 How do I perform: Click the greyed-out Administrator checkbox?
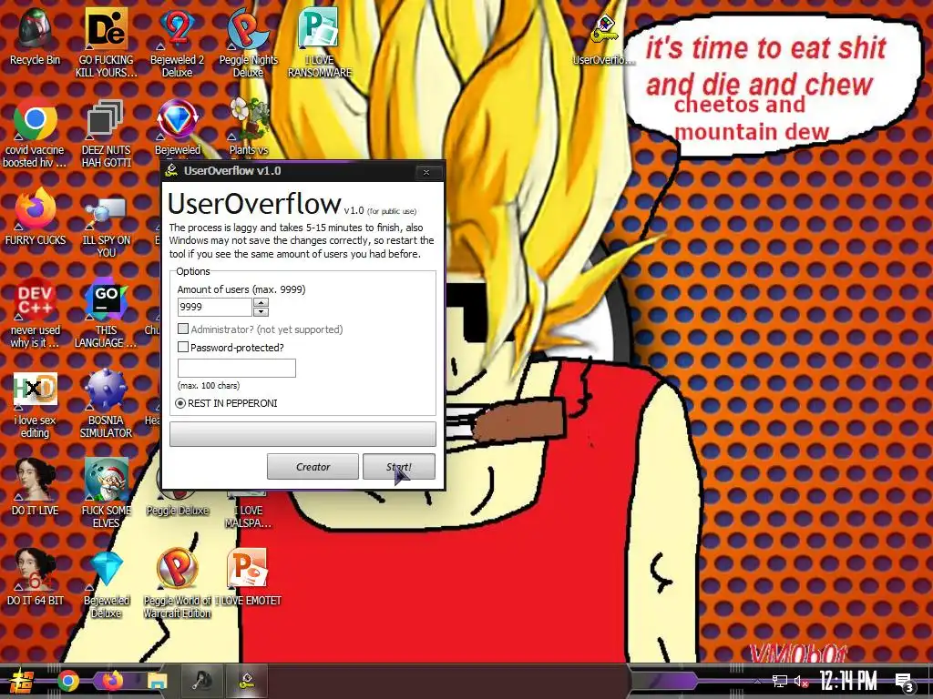tap(183, 329)
